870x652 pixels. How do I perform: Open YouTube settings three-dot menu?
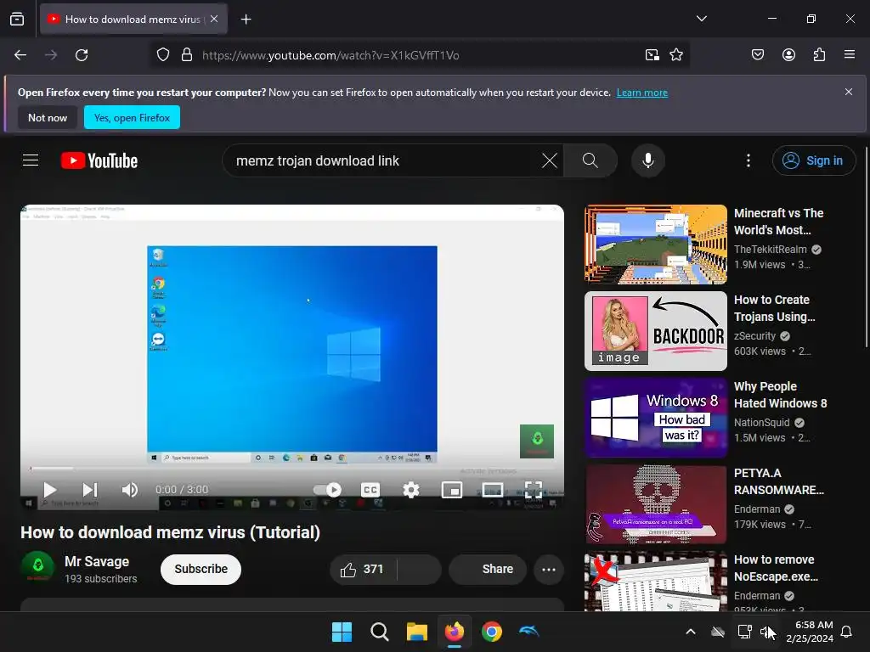(x=749, y=160)
